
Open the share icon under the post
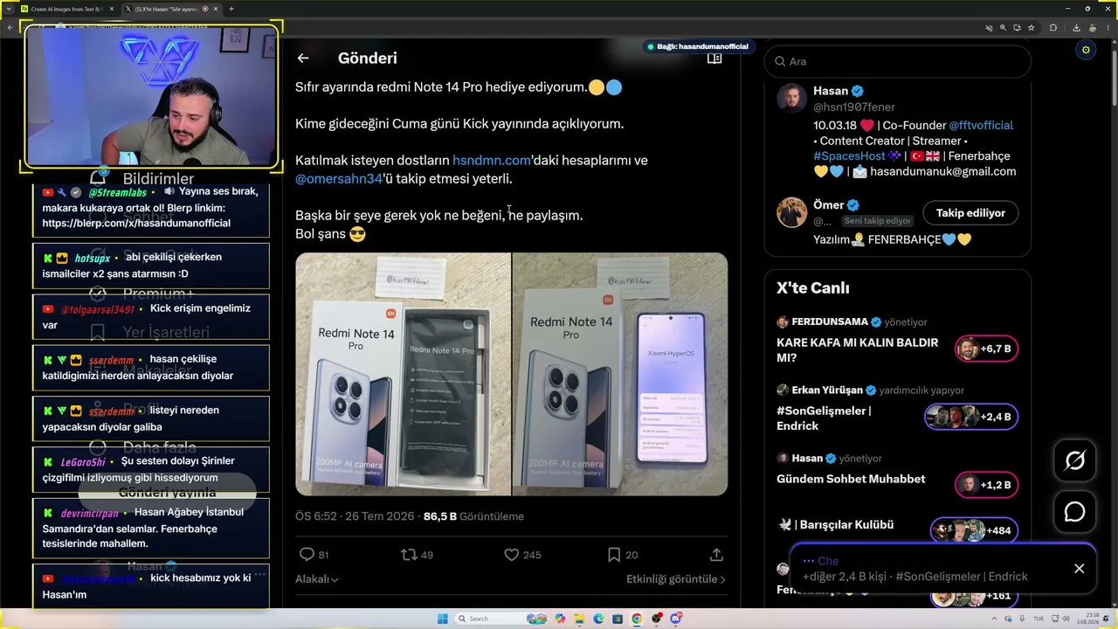[x=716, y=555]
